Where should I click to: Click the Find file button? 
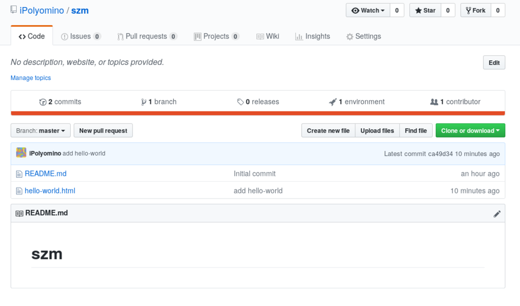click(416, 130)
